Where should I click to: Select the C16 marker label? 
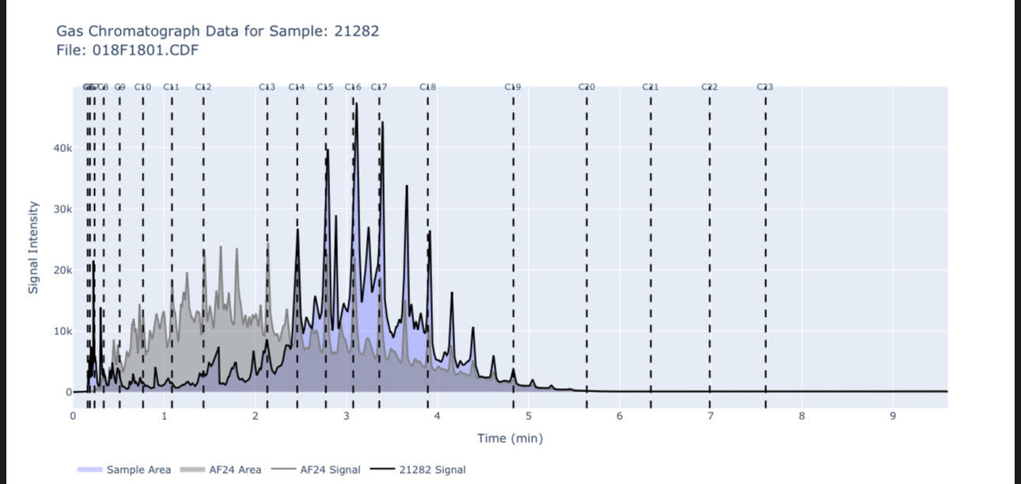[x=353, y=87]
